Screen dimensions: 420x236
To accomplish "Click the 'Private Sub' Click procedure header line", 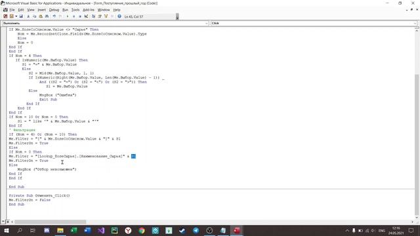I will (39, 195).
